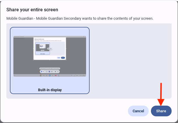Image resolution: width=178 pixels, height=123 pixels.
Task: Click the Gmail icon in the preview shelf
Action: point(44,75)
